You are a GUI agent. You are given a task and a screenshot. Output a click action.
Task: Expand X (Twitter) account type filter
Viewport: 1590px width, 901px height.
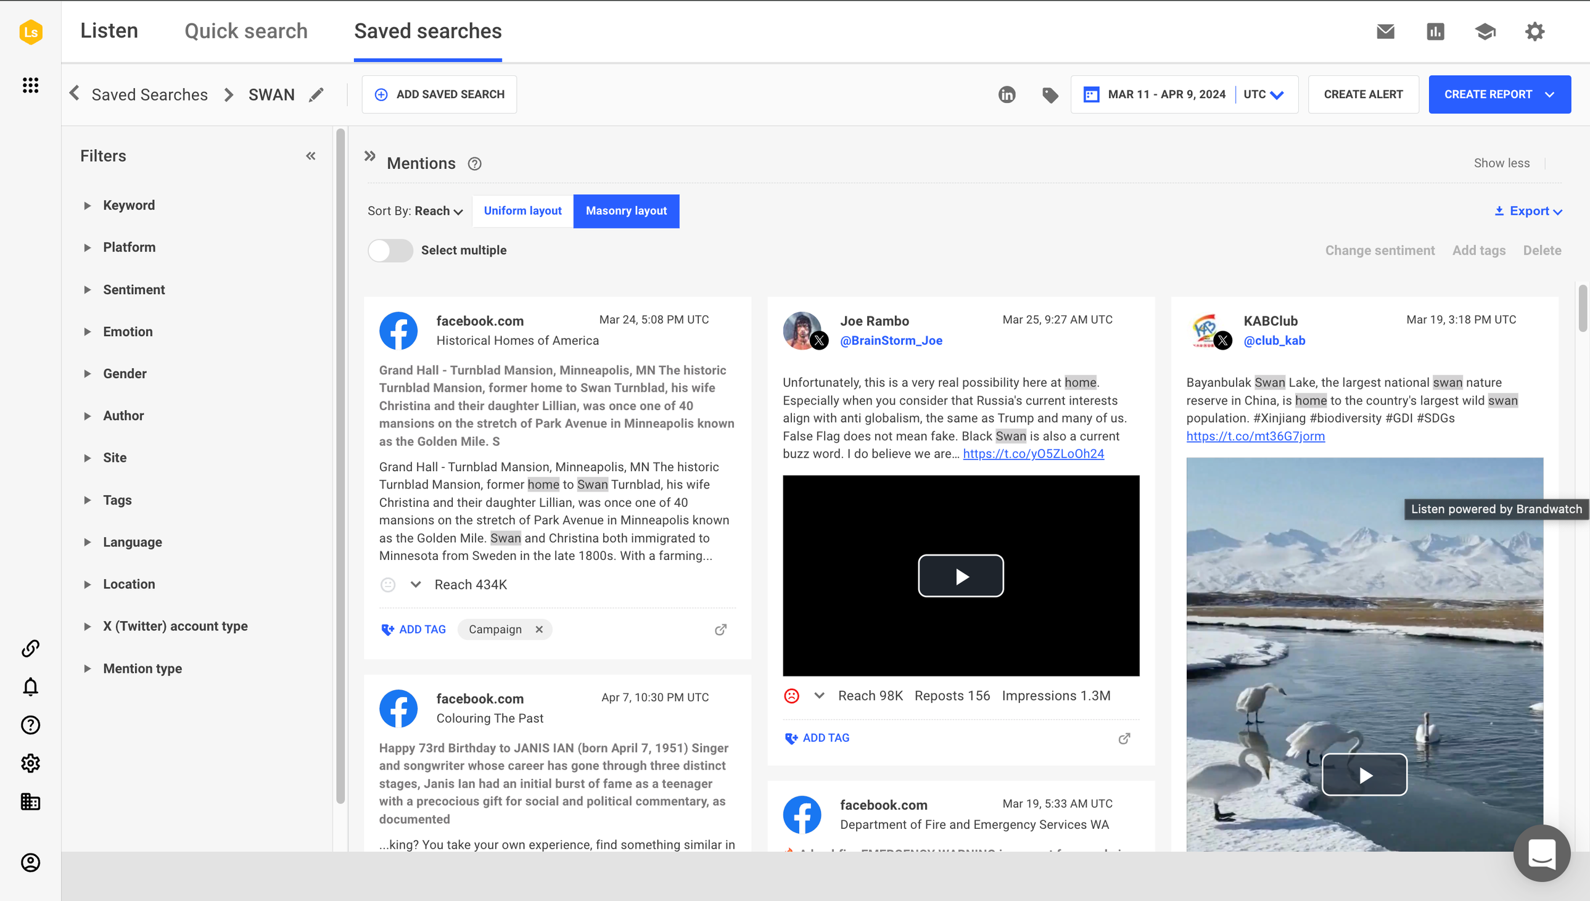coord(175,626)
